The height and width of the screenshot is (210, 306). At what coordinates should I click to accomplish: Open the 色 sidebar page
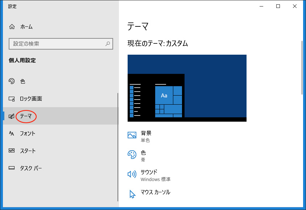pyautogui.click(x=22, y=81)
